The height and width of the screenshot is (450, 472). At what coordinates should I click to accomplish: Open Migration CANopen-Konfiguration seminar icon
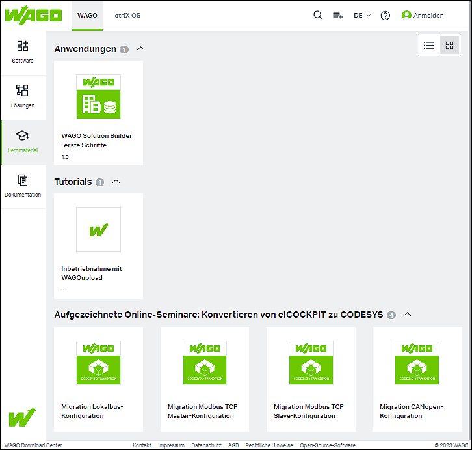tap(417, 363)
